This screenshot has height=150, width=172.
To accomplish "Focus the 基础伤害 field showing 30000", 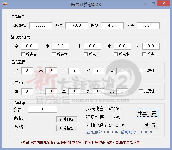I will (41, 26).
